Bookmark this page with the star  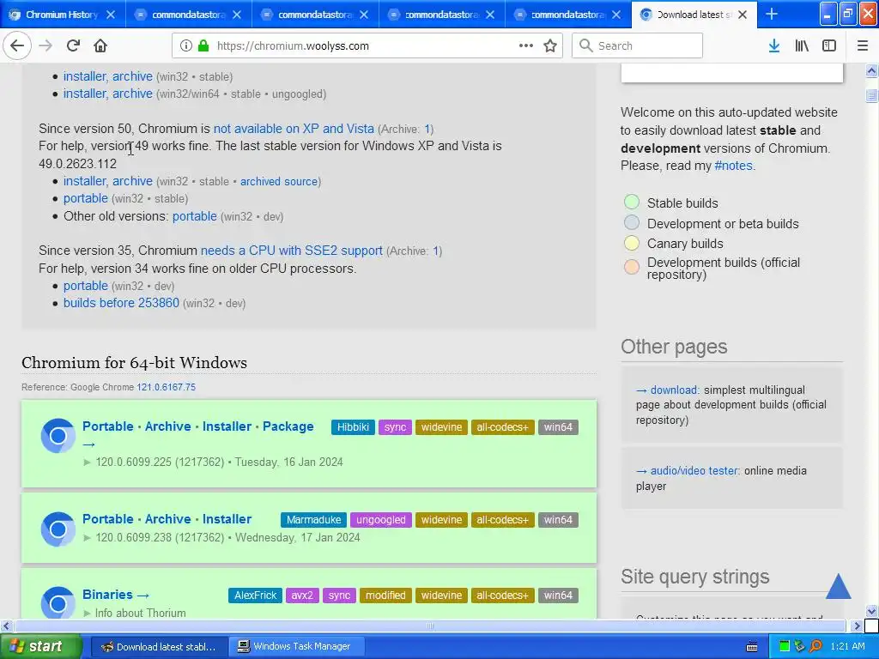pos(550,46)
